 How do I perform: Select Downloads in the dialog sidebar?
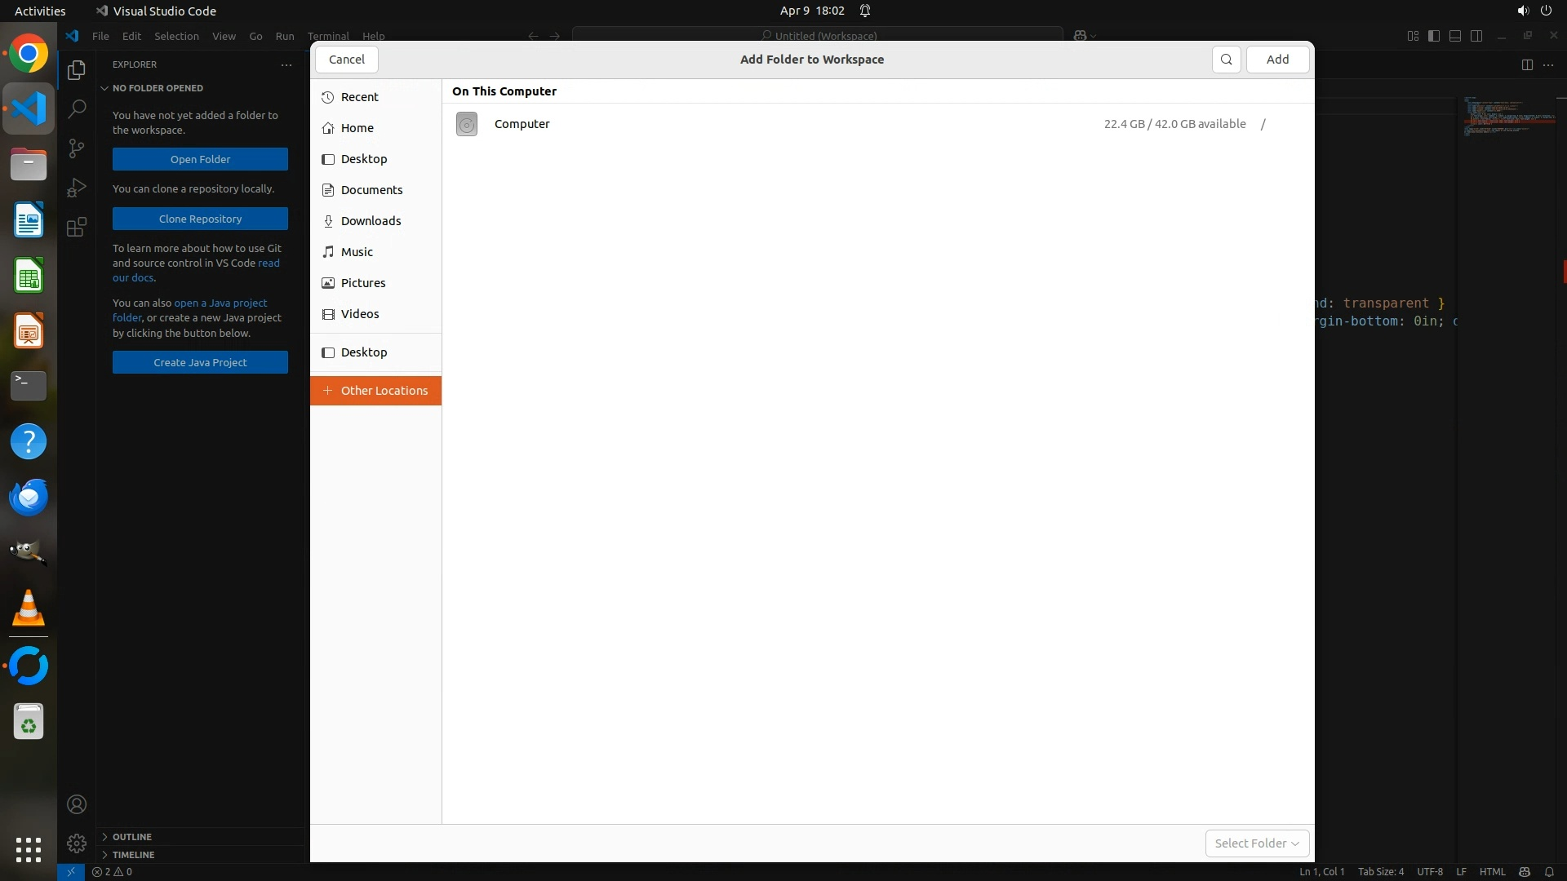(371, 221)
